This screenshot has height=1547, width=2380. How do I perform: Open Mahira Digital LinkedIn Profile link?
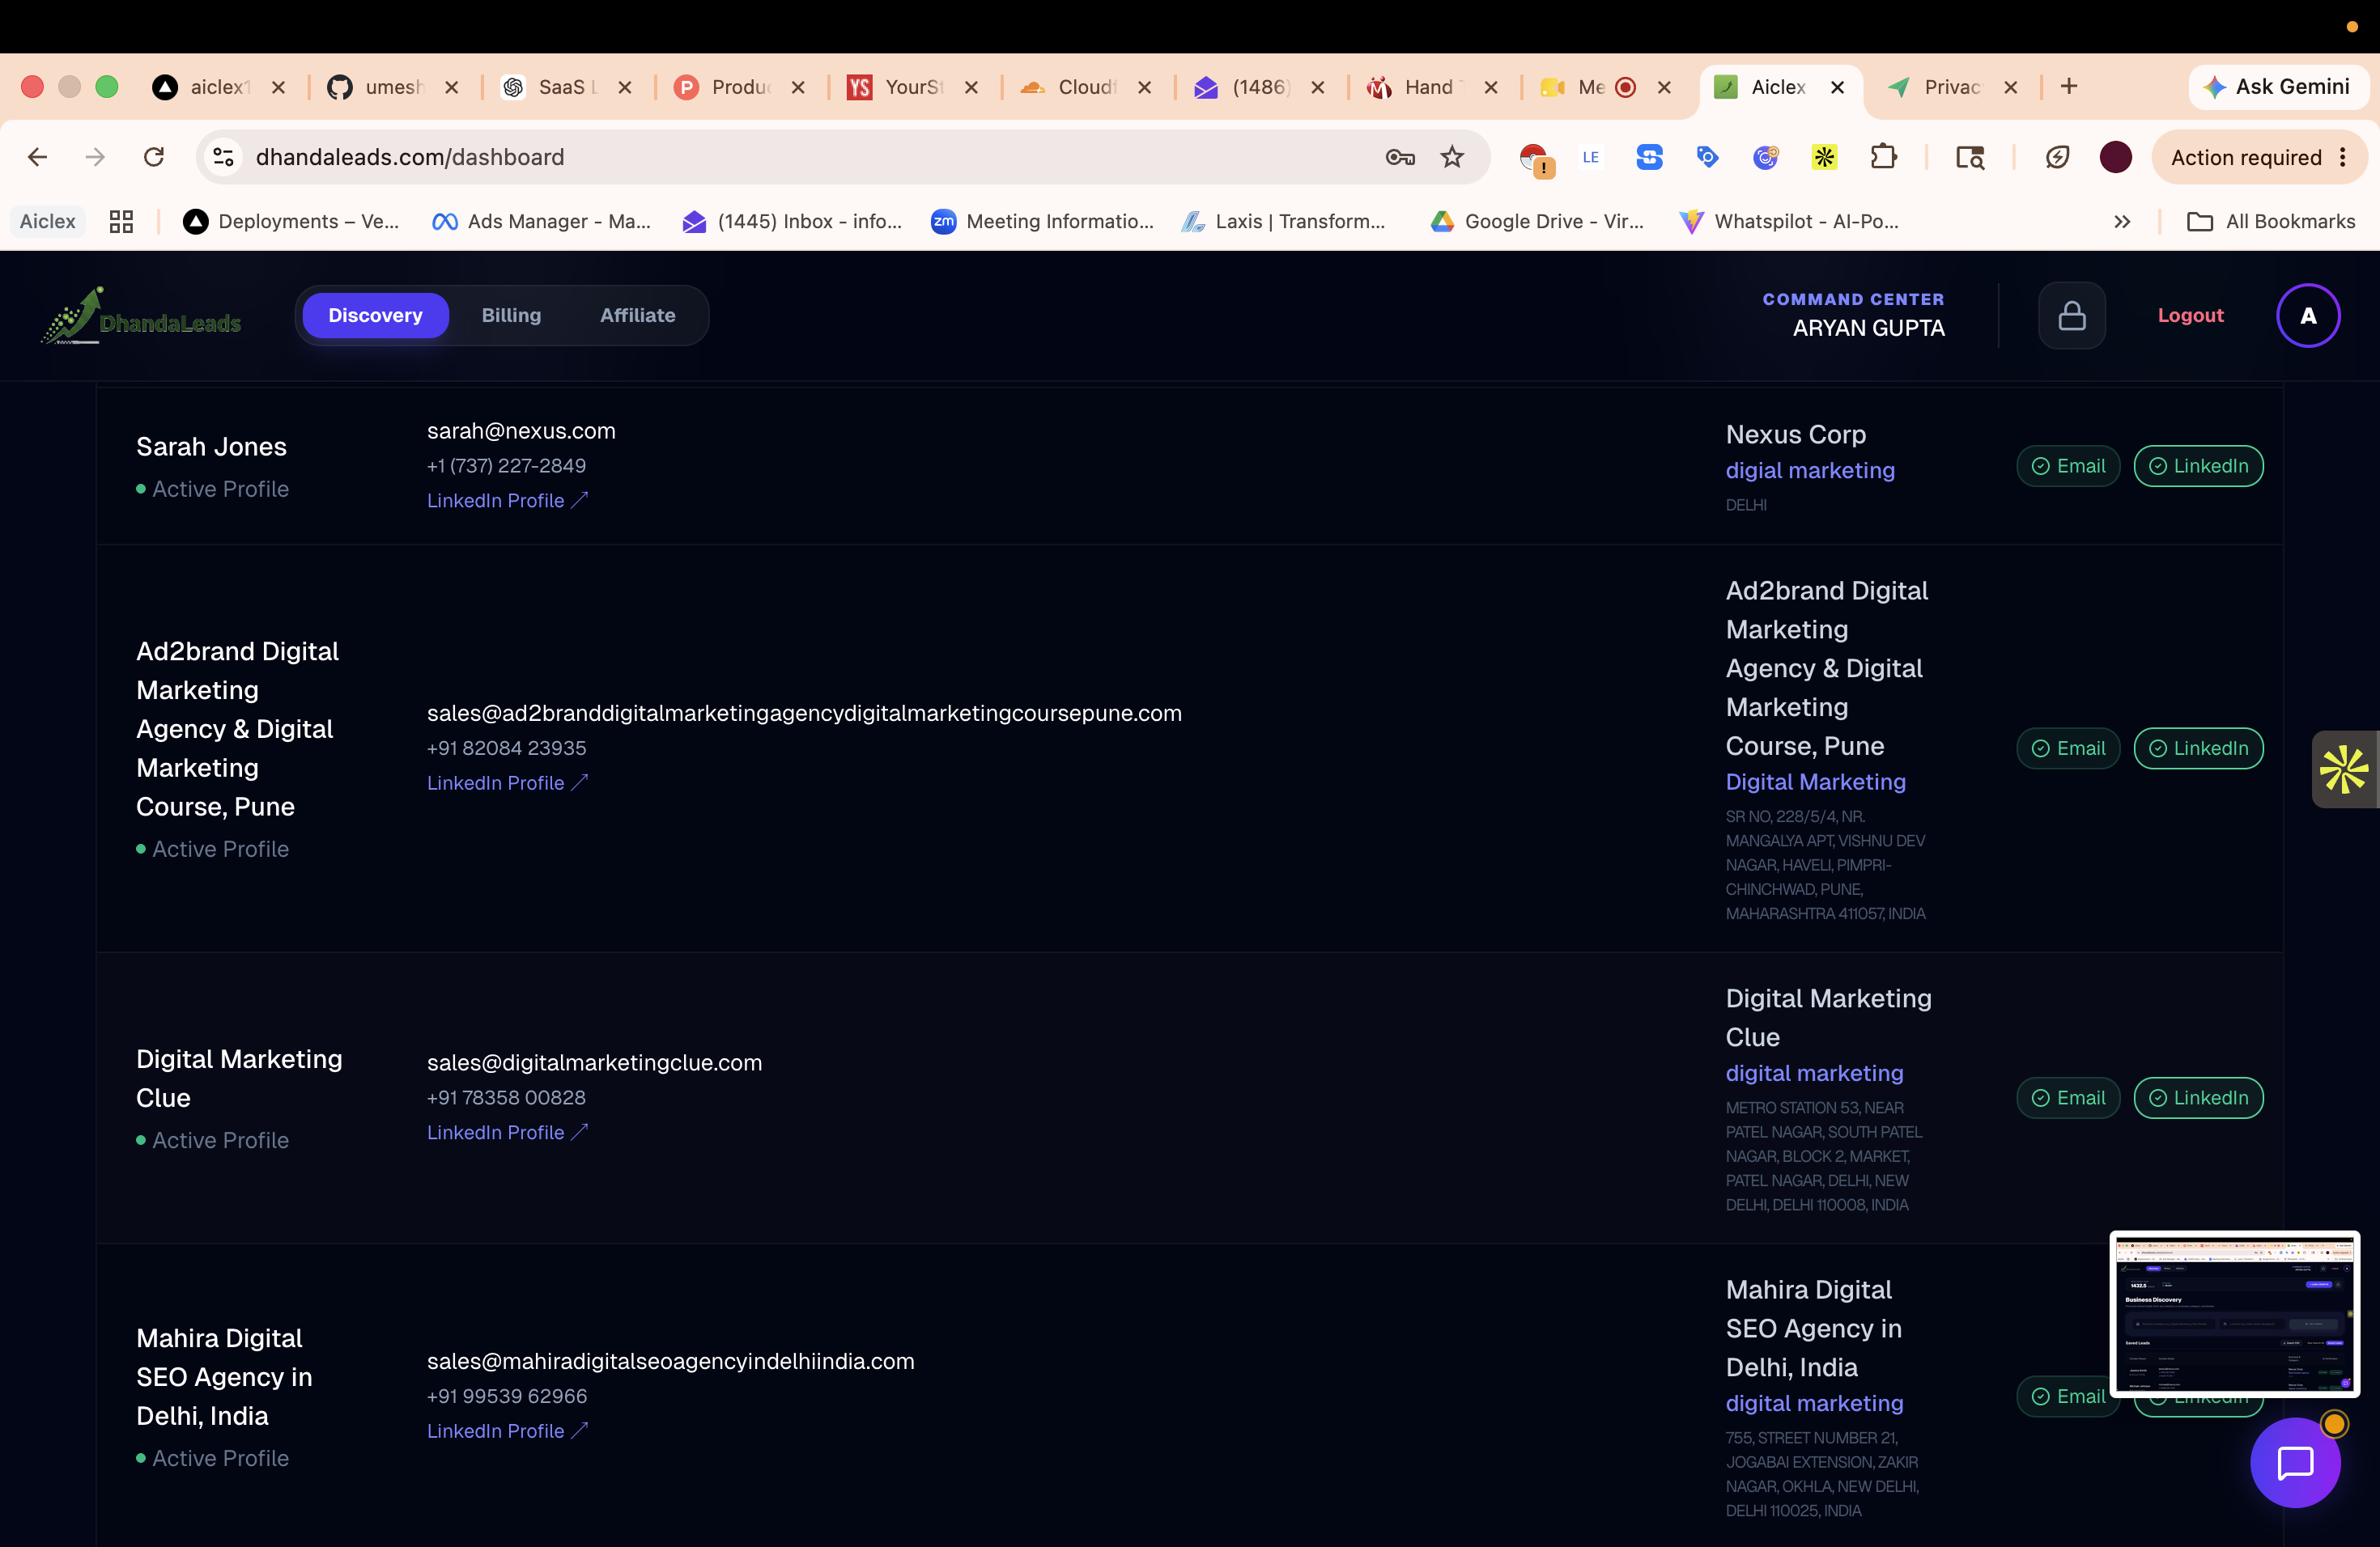[x=507, y=1431]
